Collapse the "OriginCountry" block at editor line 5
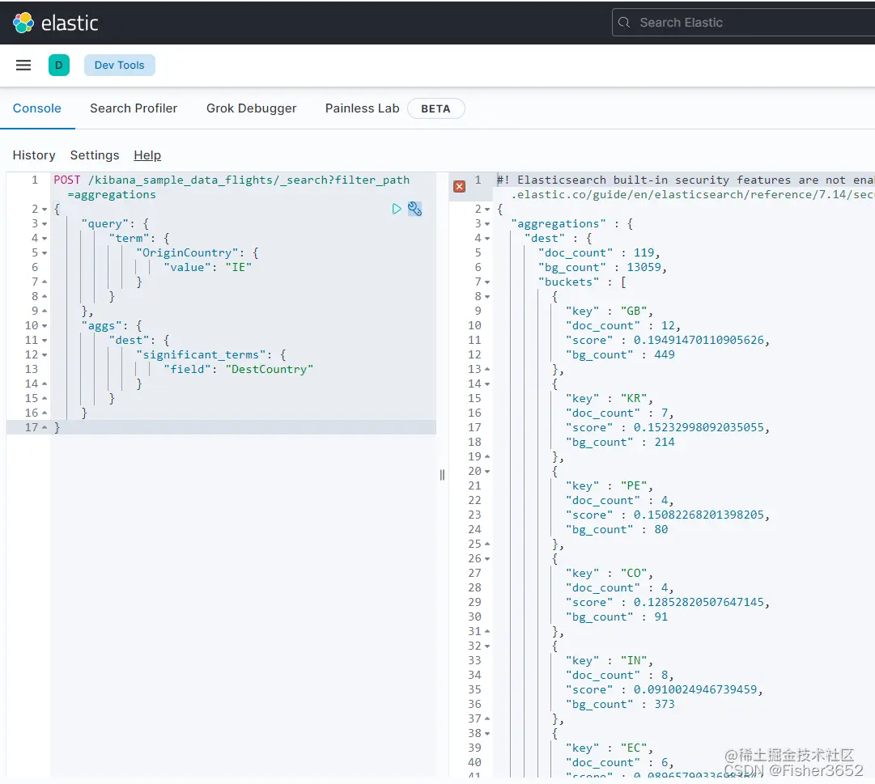 click(45, 253)
